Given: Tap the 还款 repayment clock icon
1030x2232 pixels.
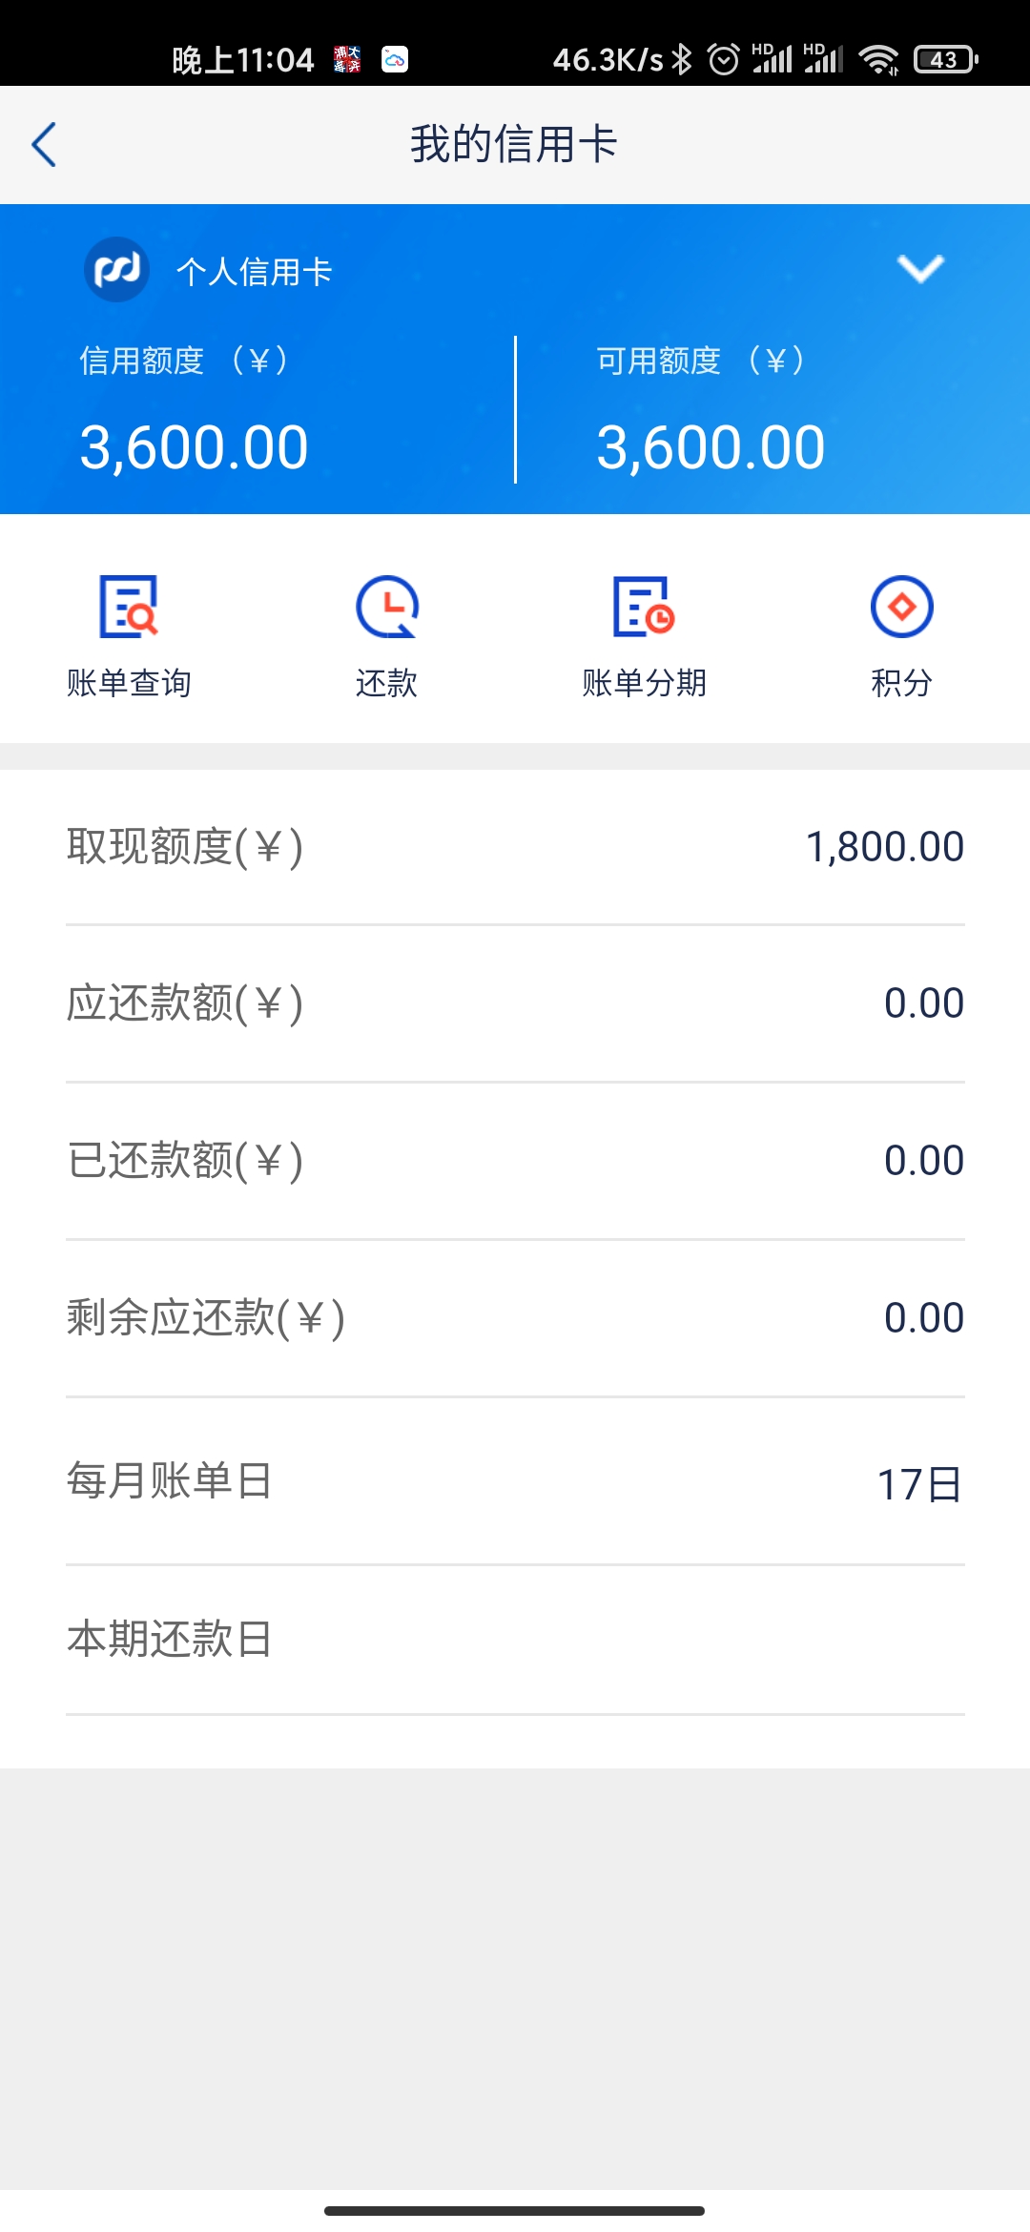Looking at the screenshot, I should point(386,607).
